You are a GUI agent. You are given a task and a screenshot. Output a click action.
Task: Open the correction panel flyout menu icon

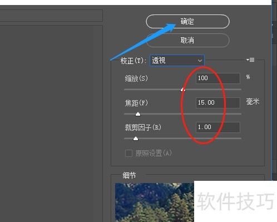click(x=250, y=60)
